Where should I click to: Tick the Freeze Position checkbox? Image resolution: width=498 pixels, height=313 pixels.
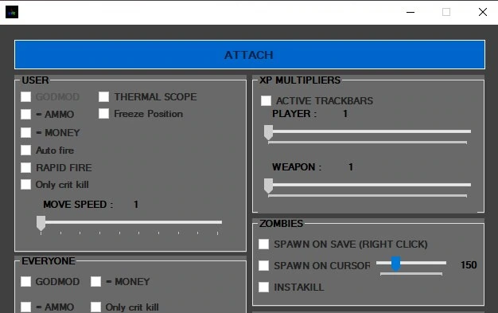point(104,114)
